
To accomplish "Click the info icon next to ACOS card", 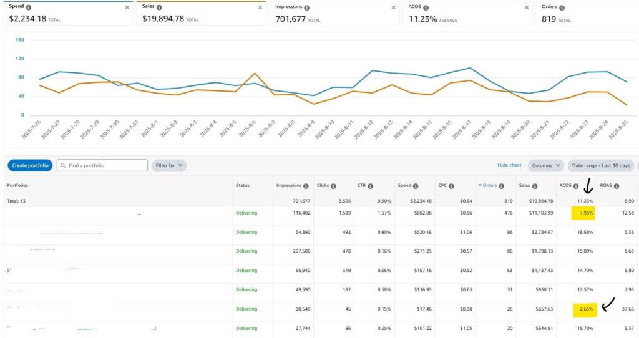I will click(427, 7).
